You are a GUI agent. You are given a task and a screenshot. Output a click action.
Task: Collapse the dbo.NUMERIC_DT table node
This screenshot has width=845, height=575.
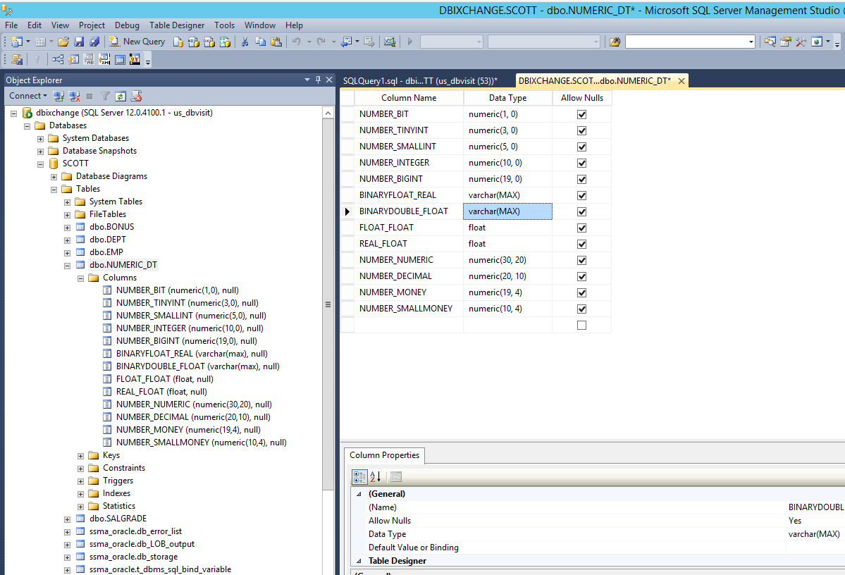click(68, 265)
